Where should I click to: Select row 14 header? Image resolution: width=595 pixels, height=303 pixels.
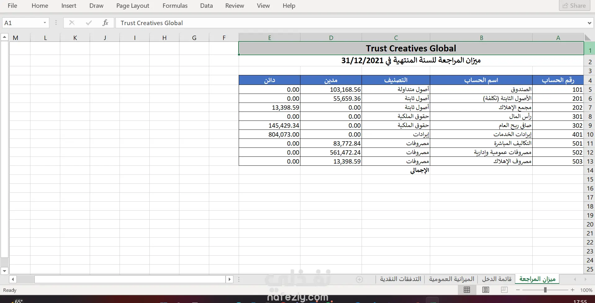pos(590,170)
